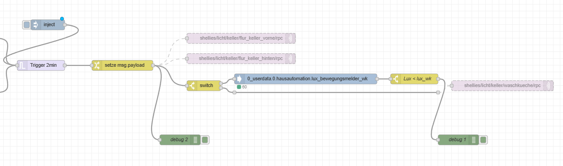The height and width of the screenshot is (166, 563).
Task: Select the setze msg.payload node label
Action: (x=124, y=65)
